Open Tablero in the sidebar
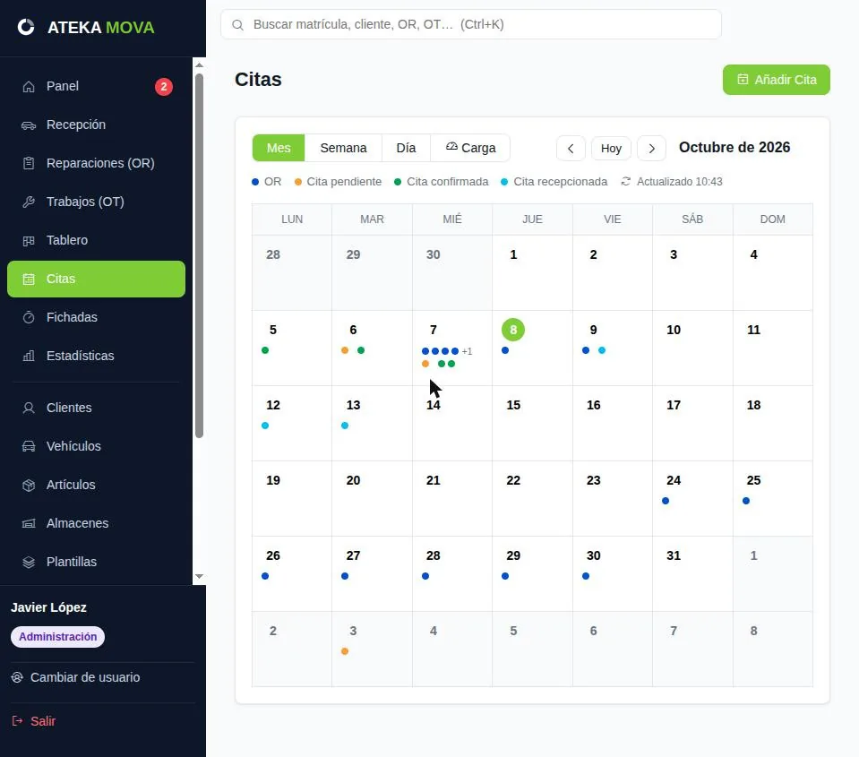 [96, 240]
